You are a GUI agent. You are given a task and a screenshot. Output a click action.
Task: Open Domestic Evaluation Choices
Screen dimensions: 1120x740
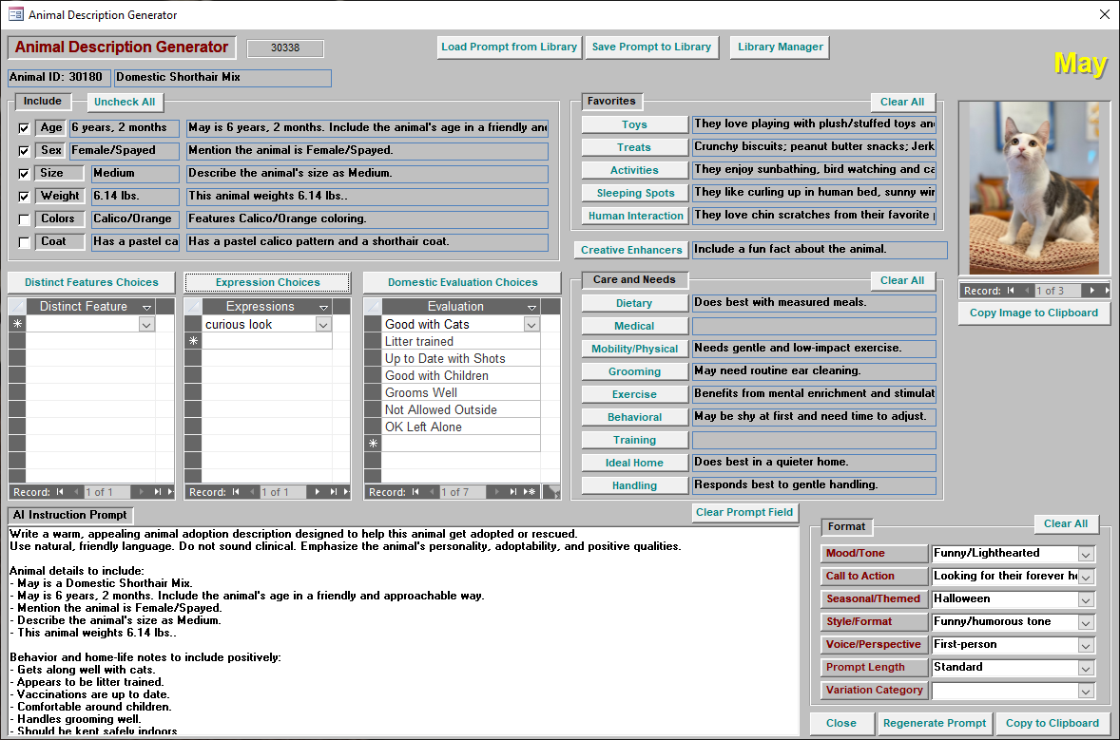coord(463,282)
